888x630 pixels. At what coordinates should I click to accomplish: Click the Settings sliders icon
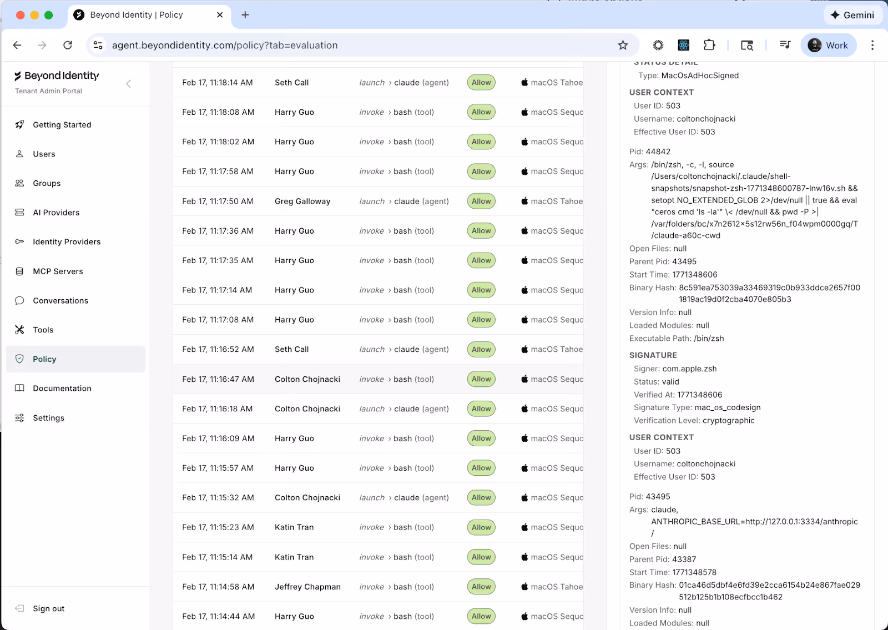(x=19, y=417)
